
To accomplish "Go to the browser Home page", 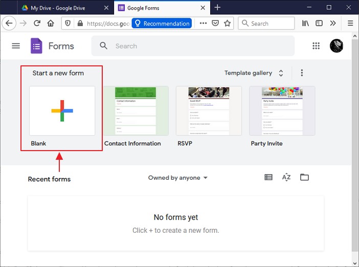I will pos(51,23).
